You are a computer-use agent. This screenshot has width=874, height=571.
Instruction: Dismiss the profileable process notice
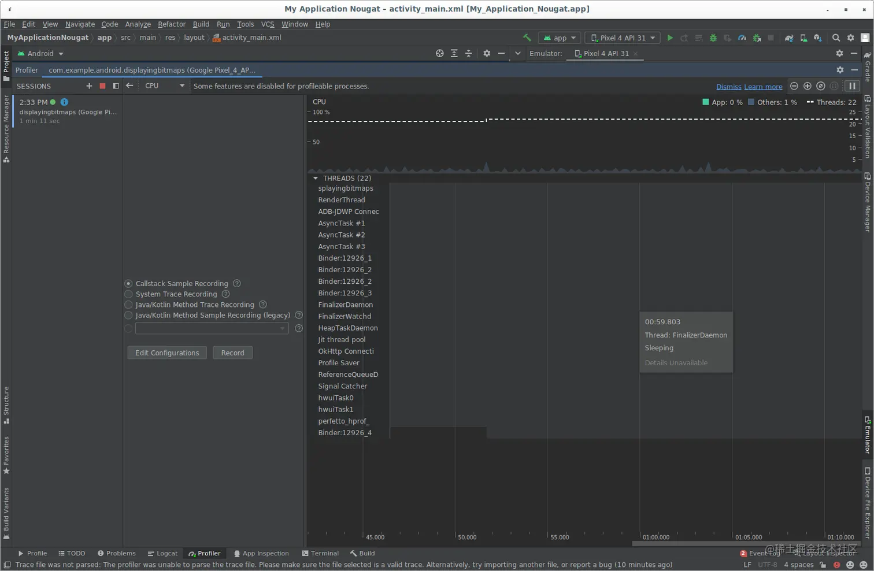[728, 87]
